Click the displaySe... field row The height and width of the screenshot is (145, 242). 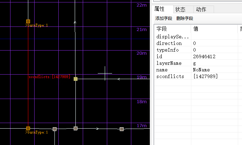173,37
